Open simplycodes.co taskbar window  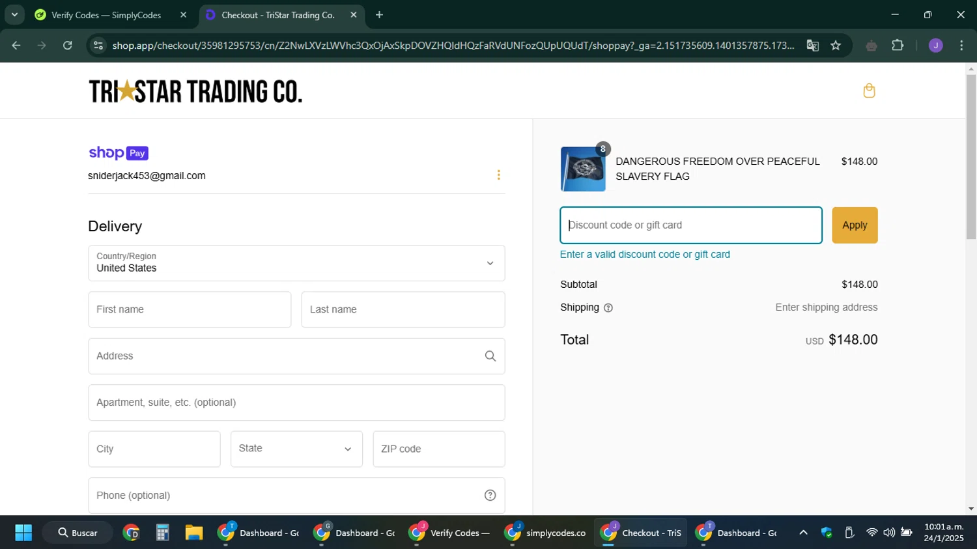(x=545, y=533)
